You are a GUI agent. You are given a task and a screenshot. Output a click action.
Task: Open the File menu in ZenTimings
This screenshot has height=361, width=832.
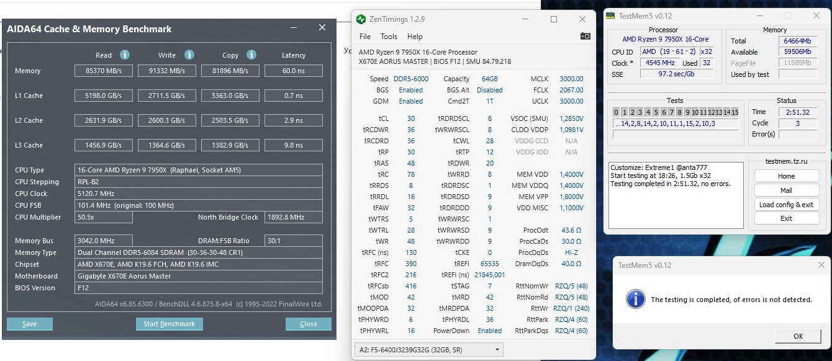point(365,37)
